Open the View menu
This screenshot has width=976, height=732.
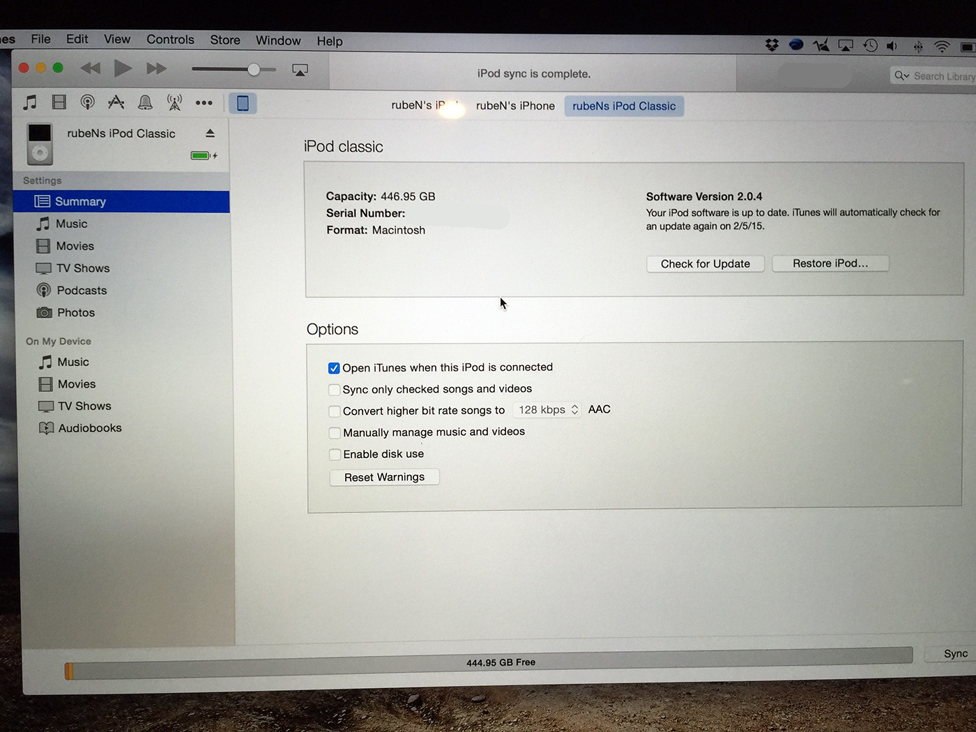(x=117, y=39)
